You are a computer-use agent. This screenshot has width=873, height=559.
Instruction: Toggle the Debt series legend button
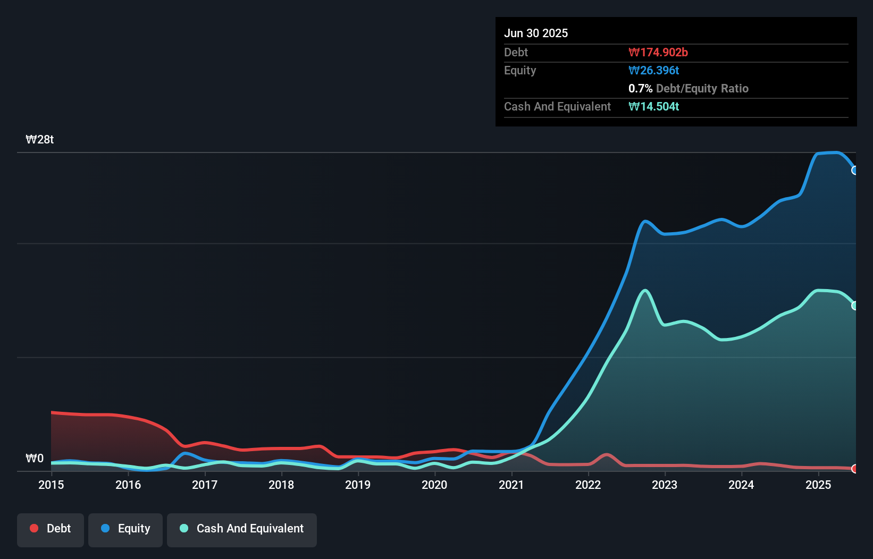coord(51,530)
